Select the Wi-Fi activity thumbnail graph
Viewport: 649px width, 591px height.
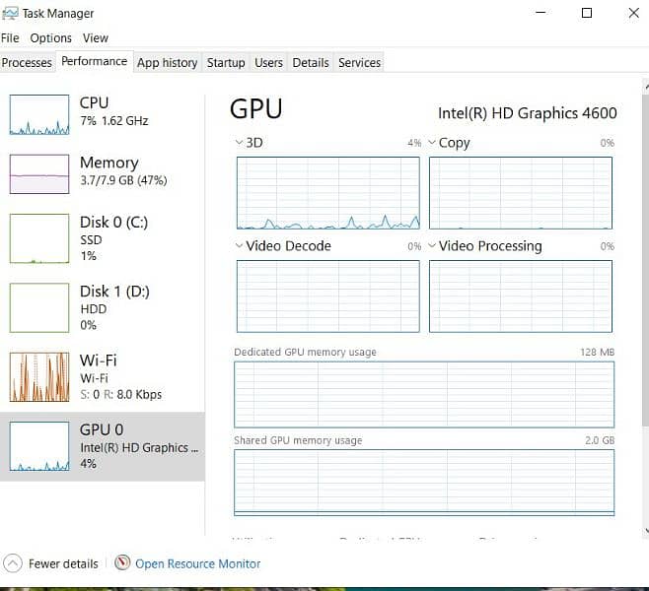click(x=39, y=376)
